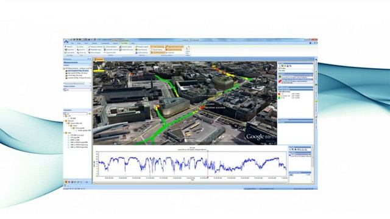Click the chart horizontal scrollbar
This screenshot has height=219, width=390.
[x=190, y=182]
